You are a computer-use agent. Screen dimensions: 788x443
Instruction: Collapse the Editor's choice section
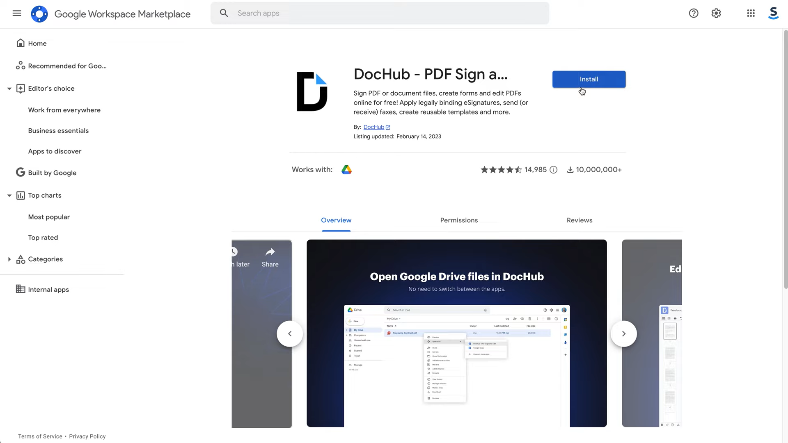click(9, 89)
